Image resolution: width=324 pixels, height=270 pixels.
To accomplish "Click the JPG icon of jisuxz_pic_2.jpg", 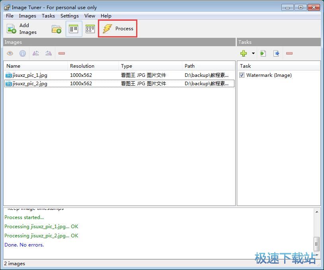I will click(8, 84).
